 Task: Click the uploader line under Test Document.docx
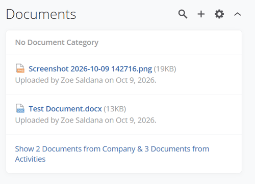pyautogui.click(x=86, y=120)
